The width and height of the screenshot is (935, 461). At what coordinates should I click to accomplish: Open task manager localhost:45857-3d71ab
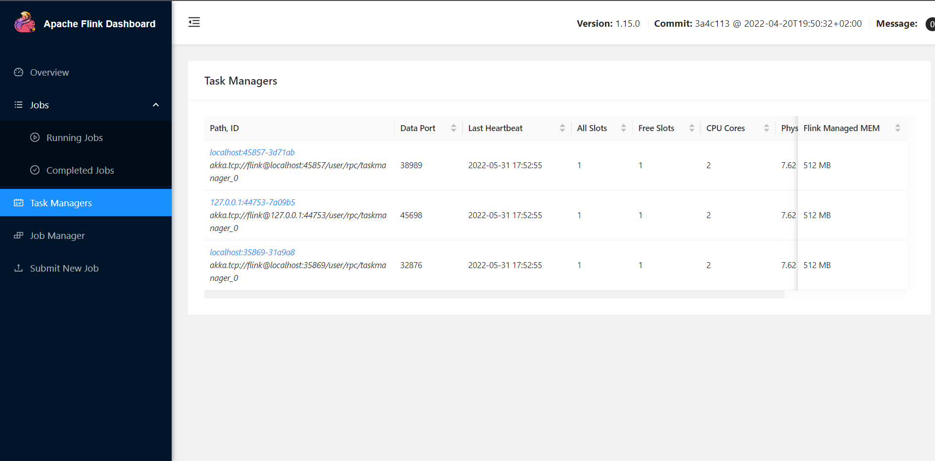tap(252, 152)
